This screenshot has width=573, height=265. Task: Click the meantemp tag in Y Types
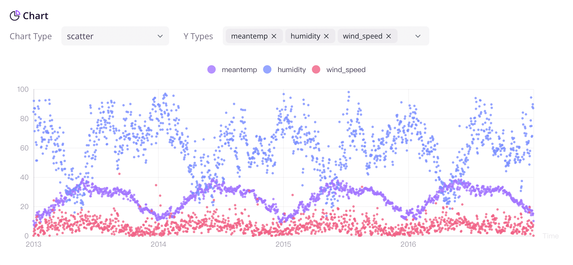(249, 36)
